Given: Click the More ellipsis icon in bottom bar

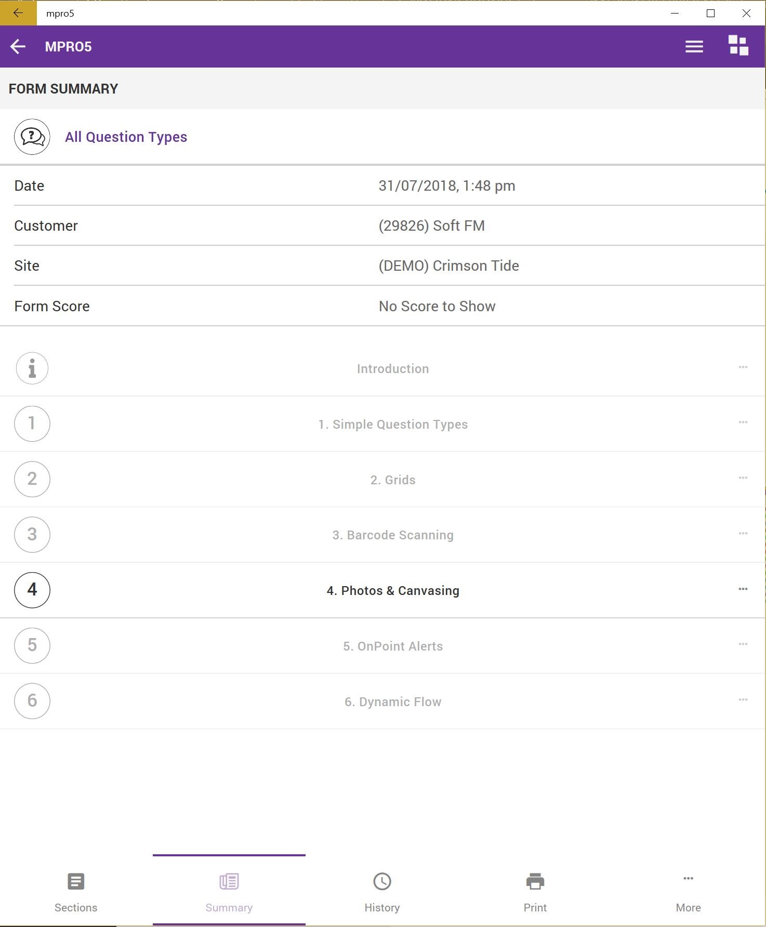Looking at the screenshot, I should (x=689, y=878).
